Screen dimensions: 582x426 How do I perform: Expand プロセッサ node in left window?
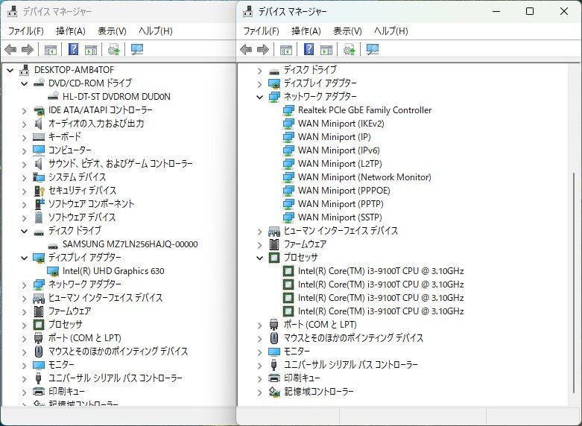tap(25, 325)
